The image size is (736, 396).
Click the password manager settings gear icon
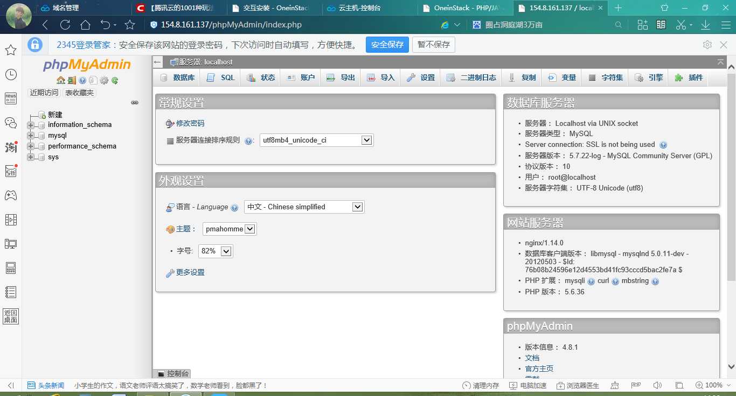coord(707,45)
